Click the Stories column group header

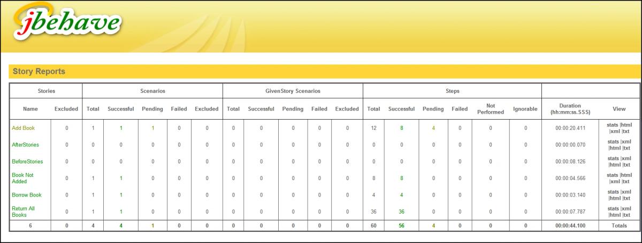pyautogui.click(x=47, y=91)
